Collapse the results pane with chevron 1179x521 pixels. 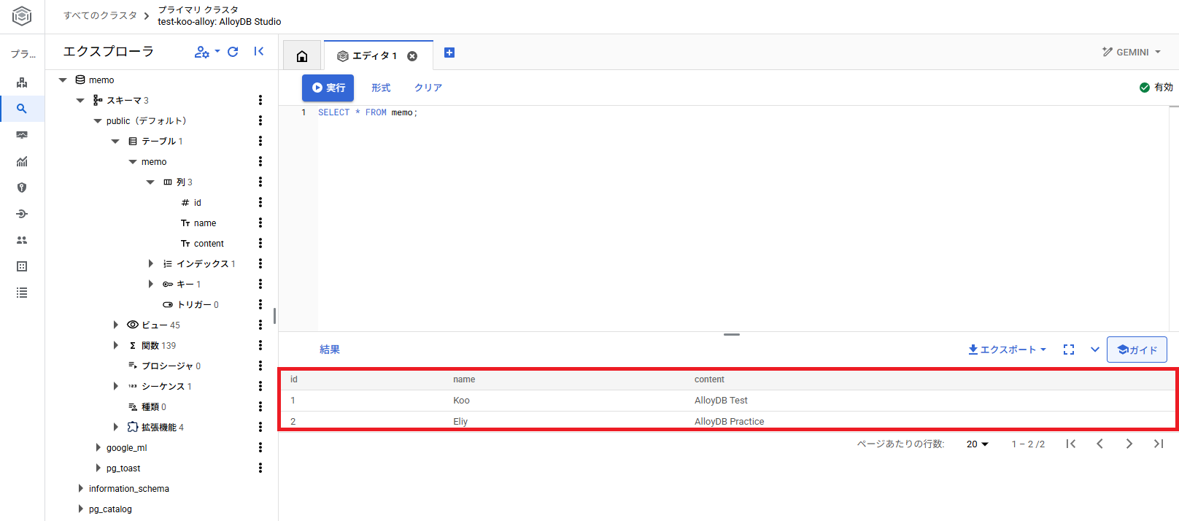coord(1095,350)
